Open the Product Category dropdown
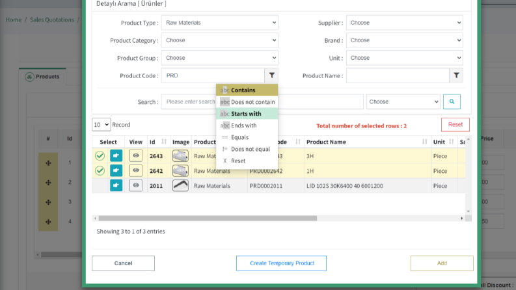 click(219, 40)
